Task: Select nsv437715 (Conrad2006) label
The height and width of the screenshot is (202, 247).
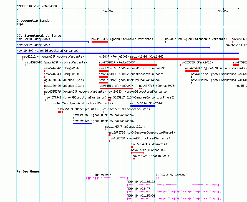Action: tap(149, 150)
